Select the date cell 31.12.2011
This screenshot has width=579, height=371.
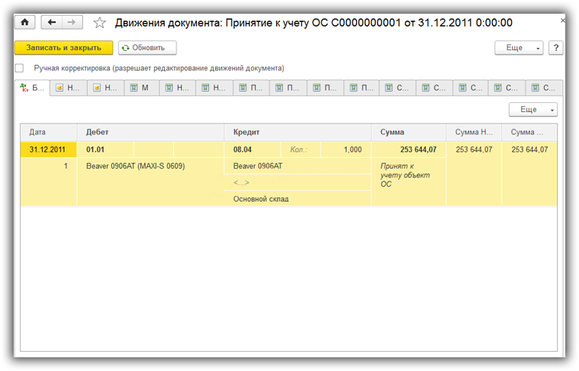pyautogui.click(x=47, y=149)
